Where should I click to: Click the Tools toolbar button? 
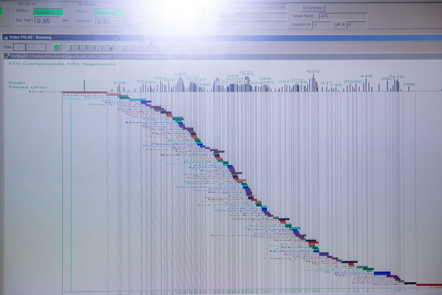point(19,47)
